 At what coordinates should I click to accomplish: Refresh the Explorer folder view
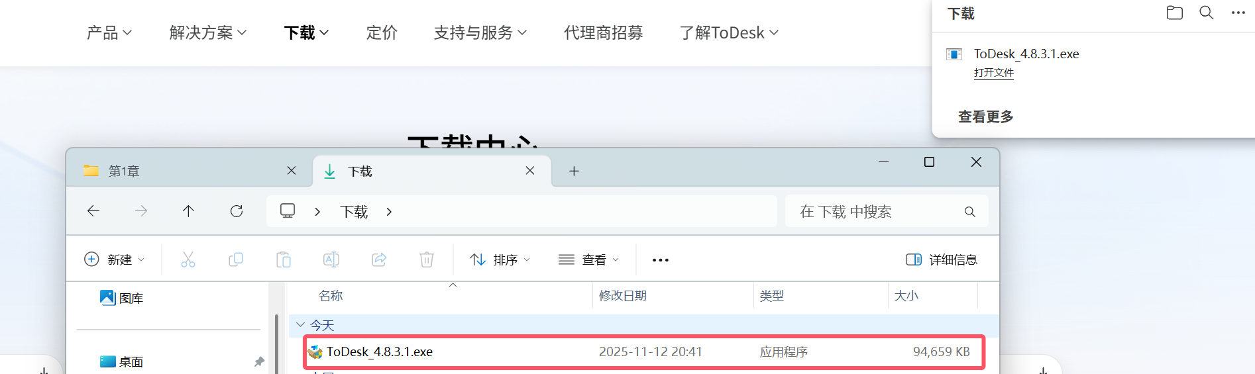tap(237, 211)
